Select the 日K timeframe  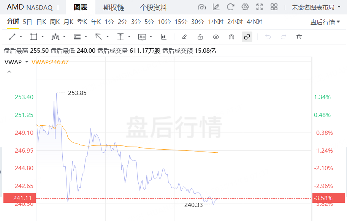point(41,22)
